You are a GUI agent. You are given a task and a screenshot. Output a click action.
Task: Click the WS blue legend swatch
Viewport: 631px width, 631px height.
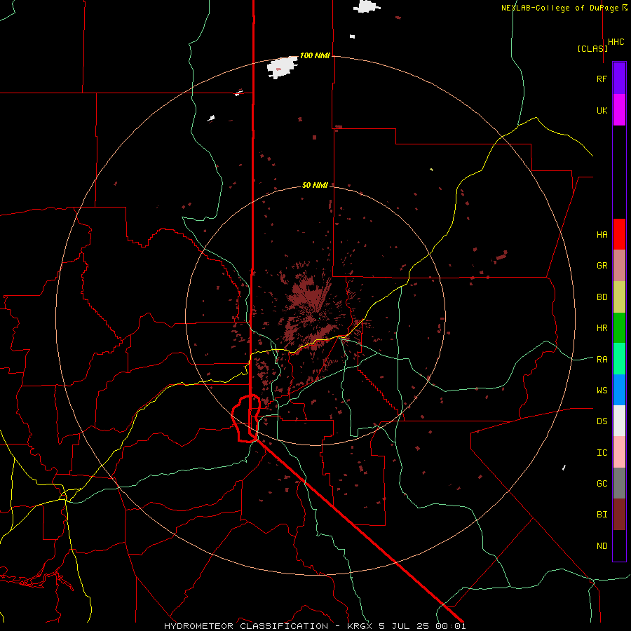click(x=619, y=390)
